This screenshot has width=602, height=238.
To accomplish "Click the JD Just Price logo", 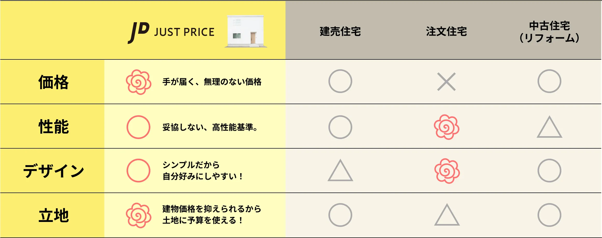I will tap(171, 32).
